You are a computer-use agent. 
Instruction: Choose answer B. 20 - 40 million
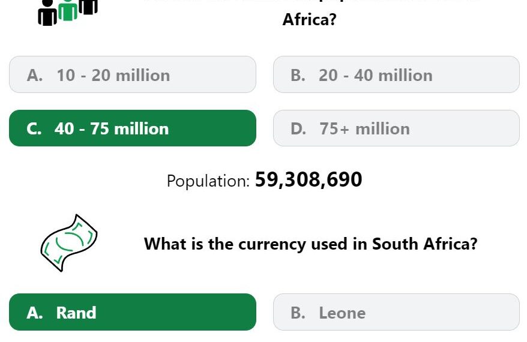pyautogui.click(x=396, y=74)
